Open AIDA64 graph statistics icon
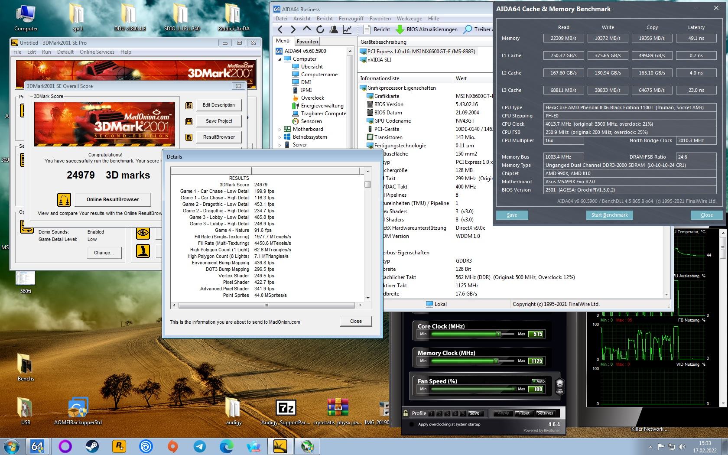728x455 pixels. point(347,29)
